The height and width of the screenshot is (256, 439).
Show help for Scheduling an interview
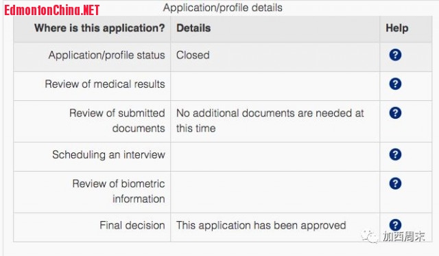[395, 154]
